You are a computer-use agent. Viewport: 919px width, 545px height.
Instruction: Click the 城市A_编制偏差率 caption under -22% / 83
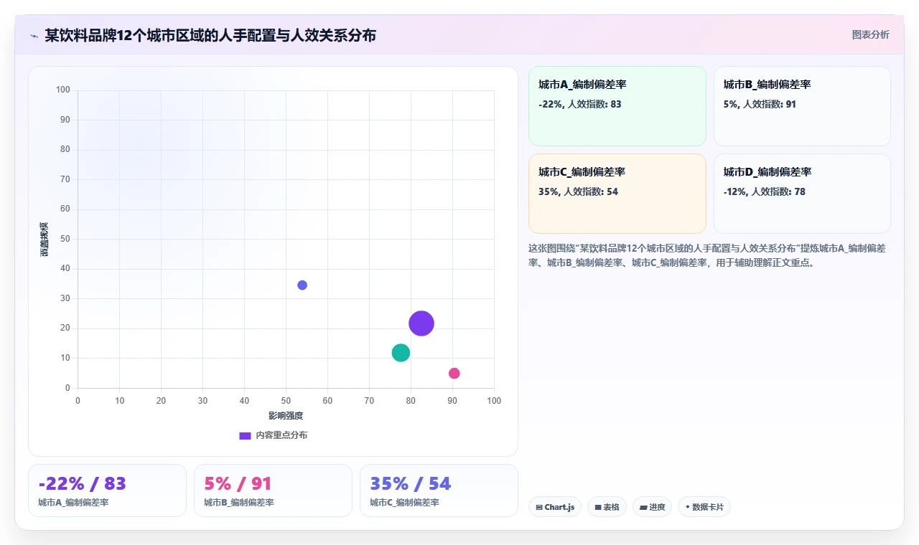point(73,503)
